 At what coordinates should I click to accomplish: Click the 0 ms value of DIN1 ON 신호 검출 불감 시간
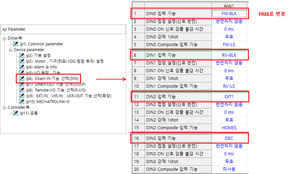coord(229,71)
